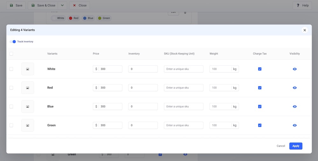Viewport: 318px width, 161px height.
Task: Uncheck Charge Tax for the White variant
Action: 260,69
